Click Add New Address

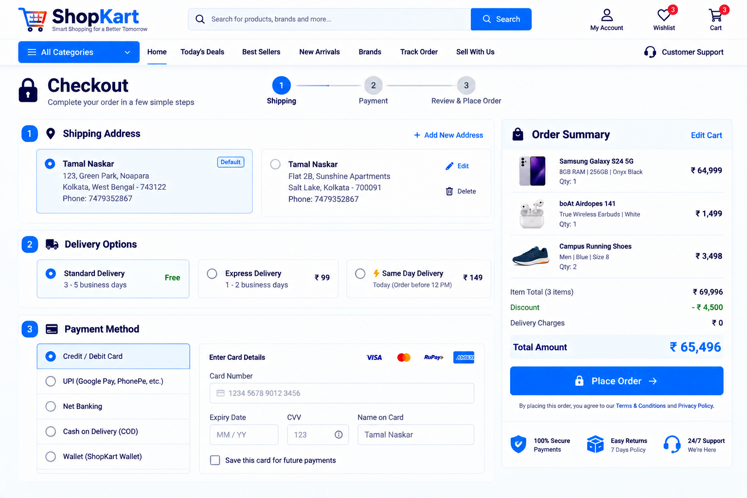pos(448,135)
